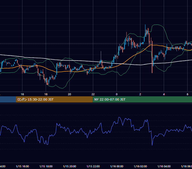Click the 1/16 00:00 time axis label
This screenshot has width=192, height=169.
(x=117, y=166)
